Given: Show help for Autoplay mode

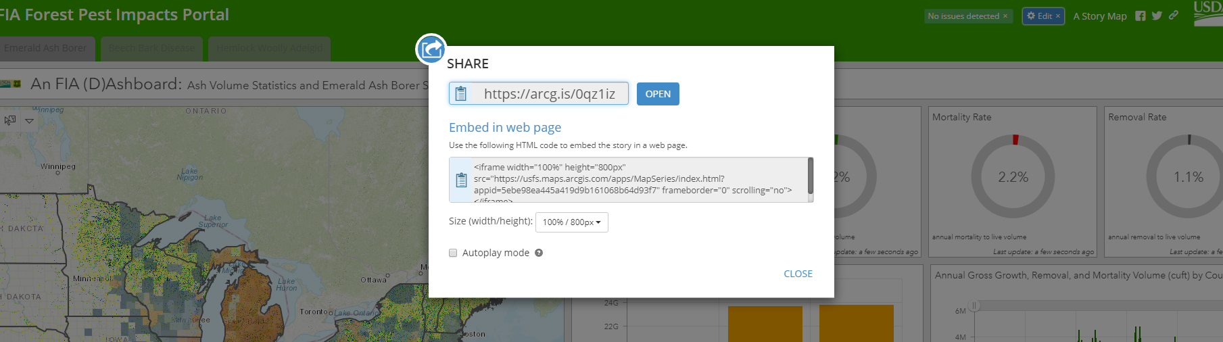Looking at the screenshot, I should click(x=539, y=253).
